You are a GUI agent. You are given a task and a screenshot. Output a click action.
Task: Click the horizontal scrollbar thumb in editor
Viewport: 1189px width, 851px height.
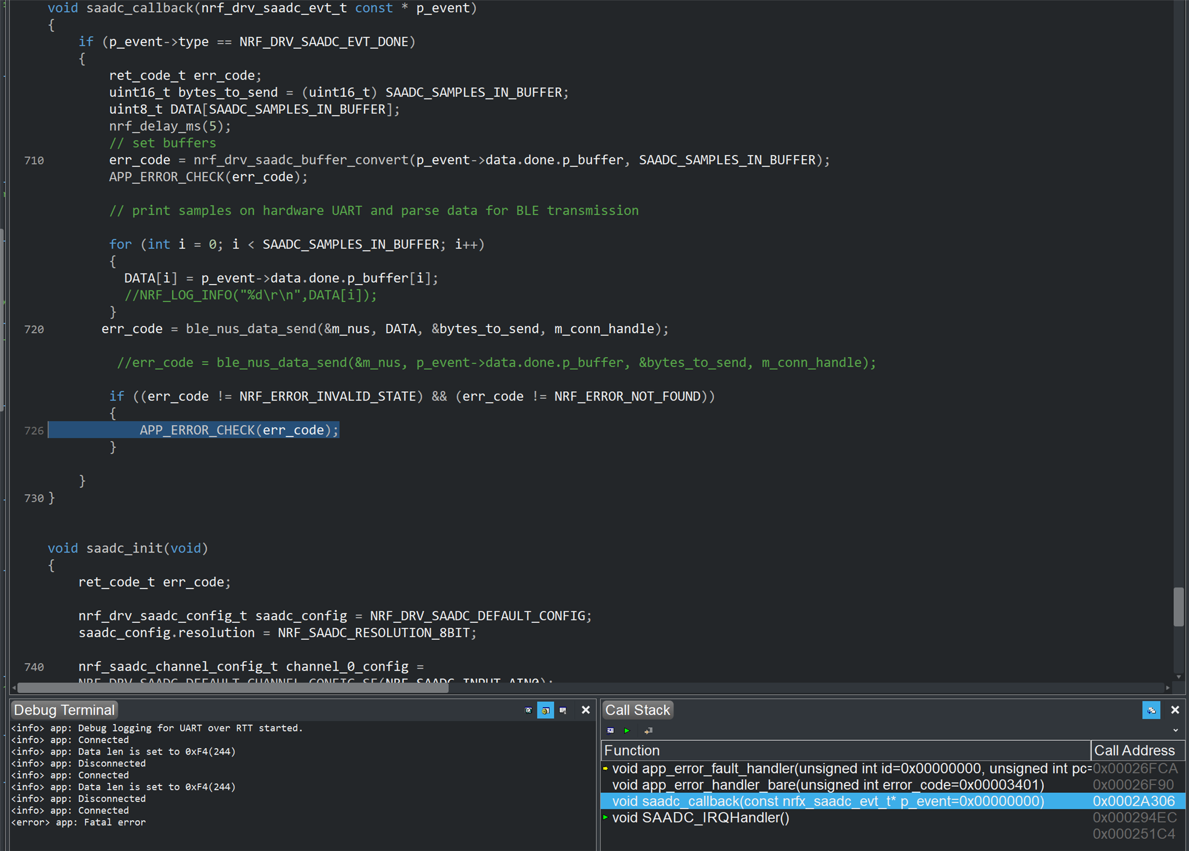click(233, 688)
